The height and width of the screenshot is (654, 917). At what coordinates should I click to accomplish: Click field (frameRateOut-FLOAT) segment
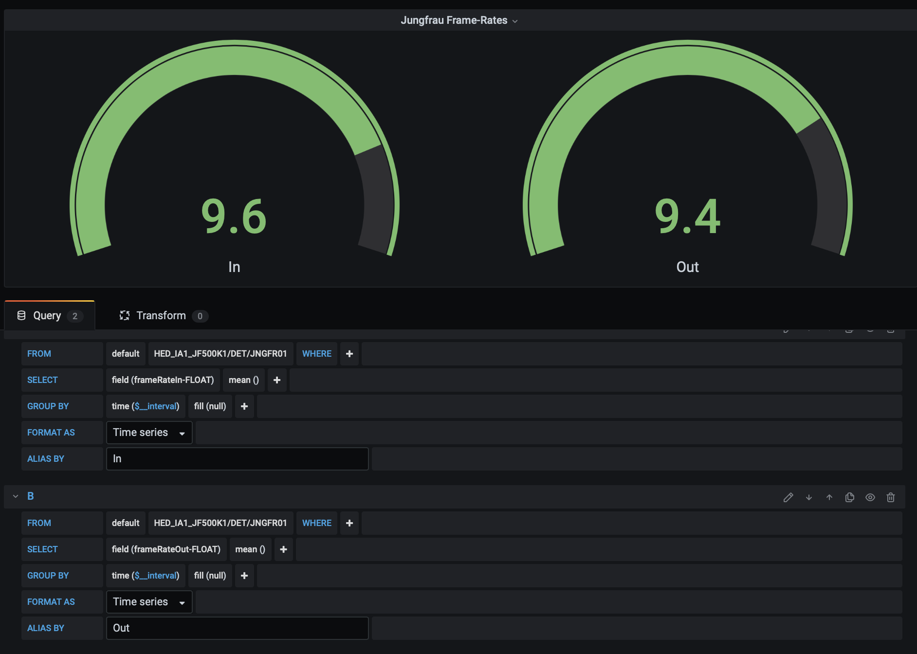[x=166, y=549]
